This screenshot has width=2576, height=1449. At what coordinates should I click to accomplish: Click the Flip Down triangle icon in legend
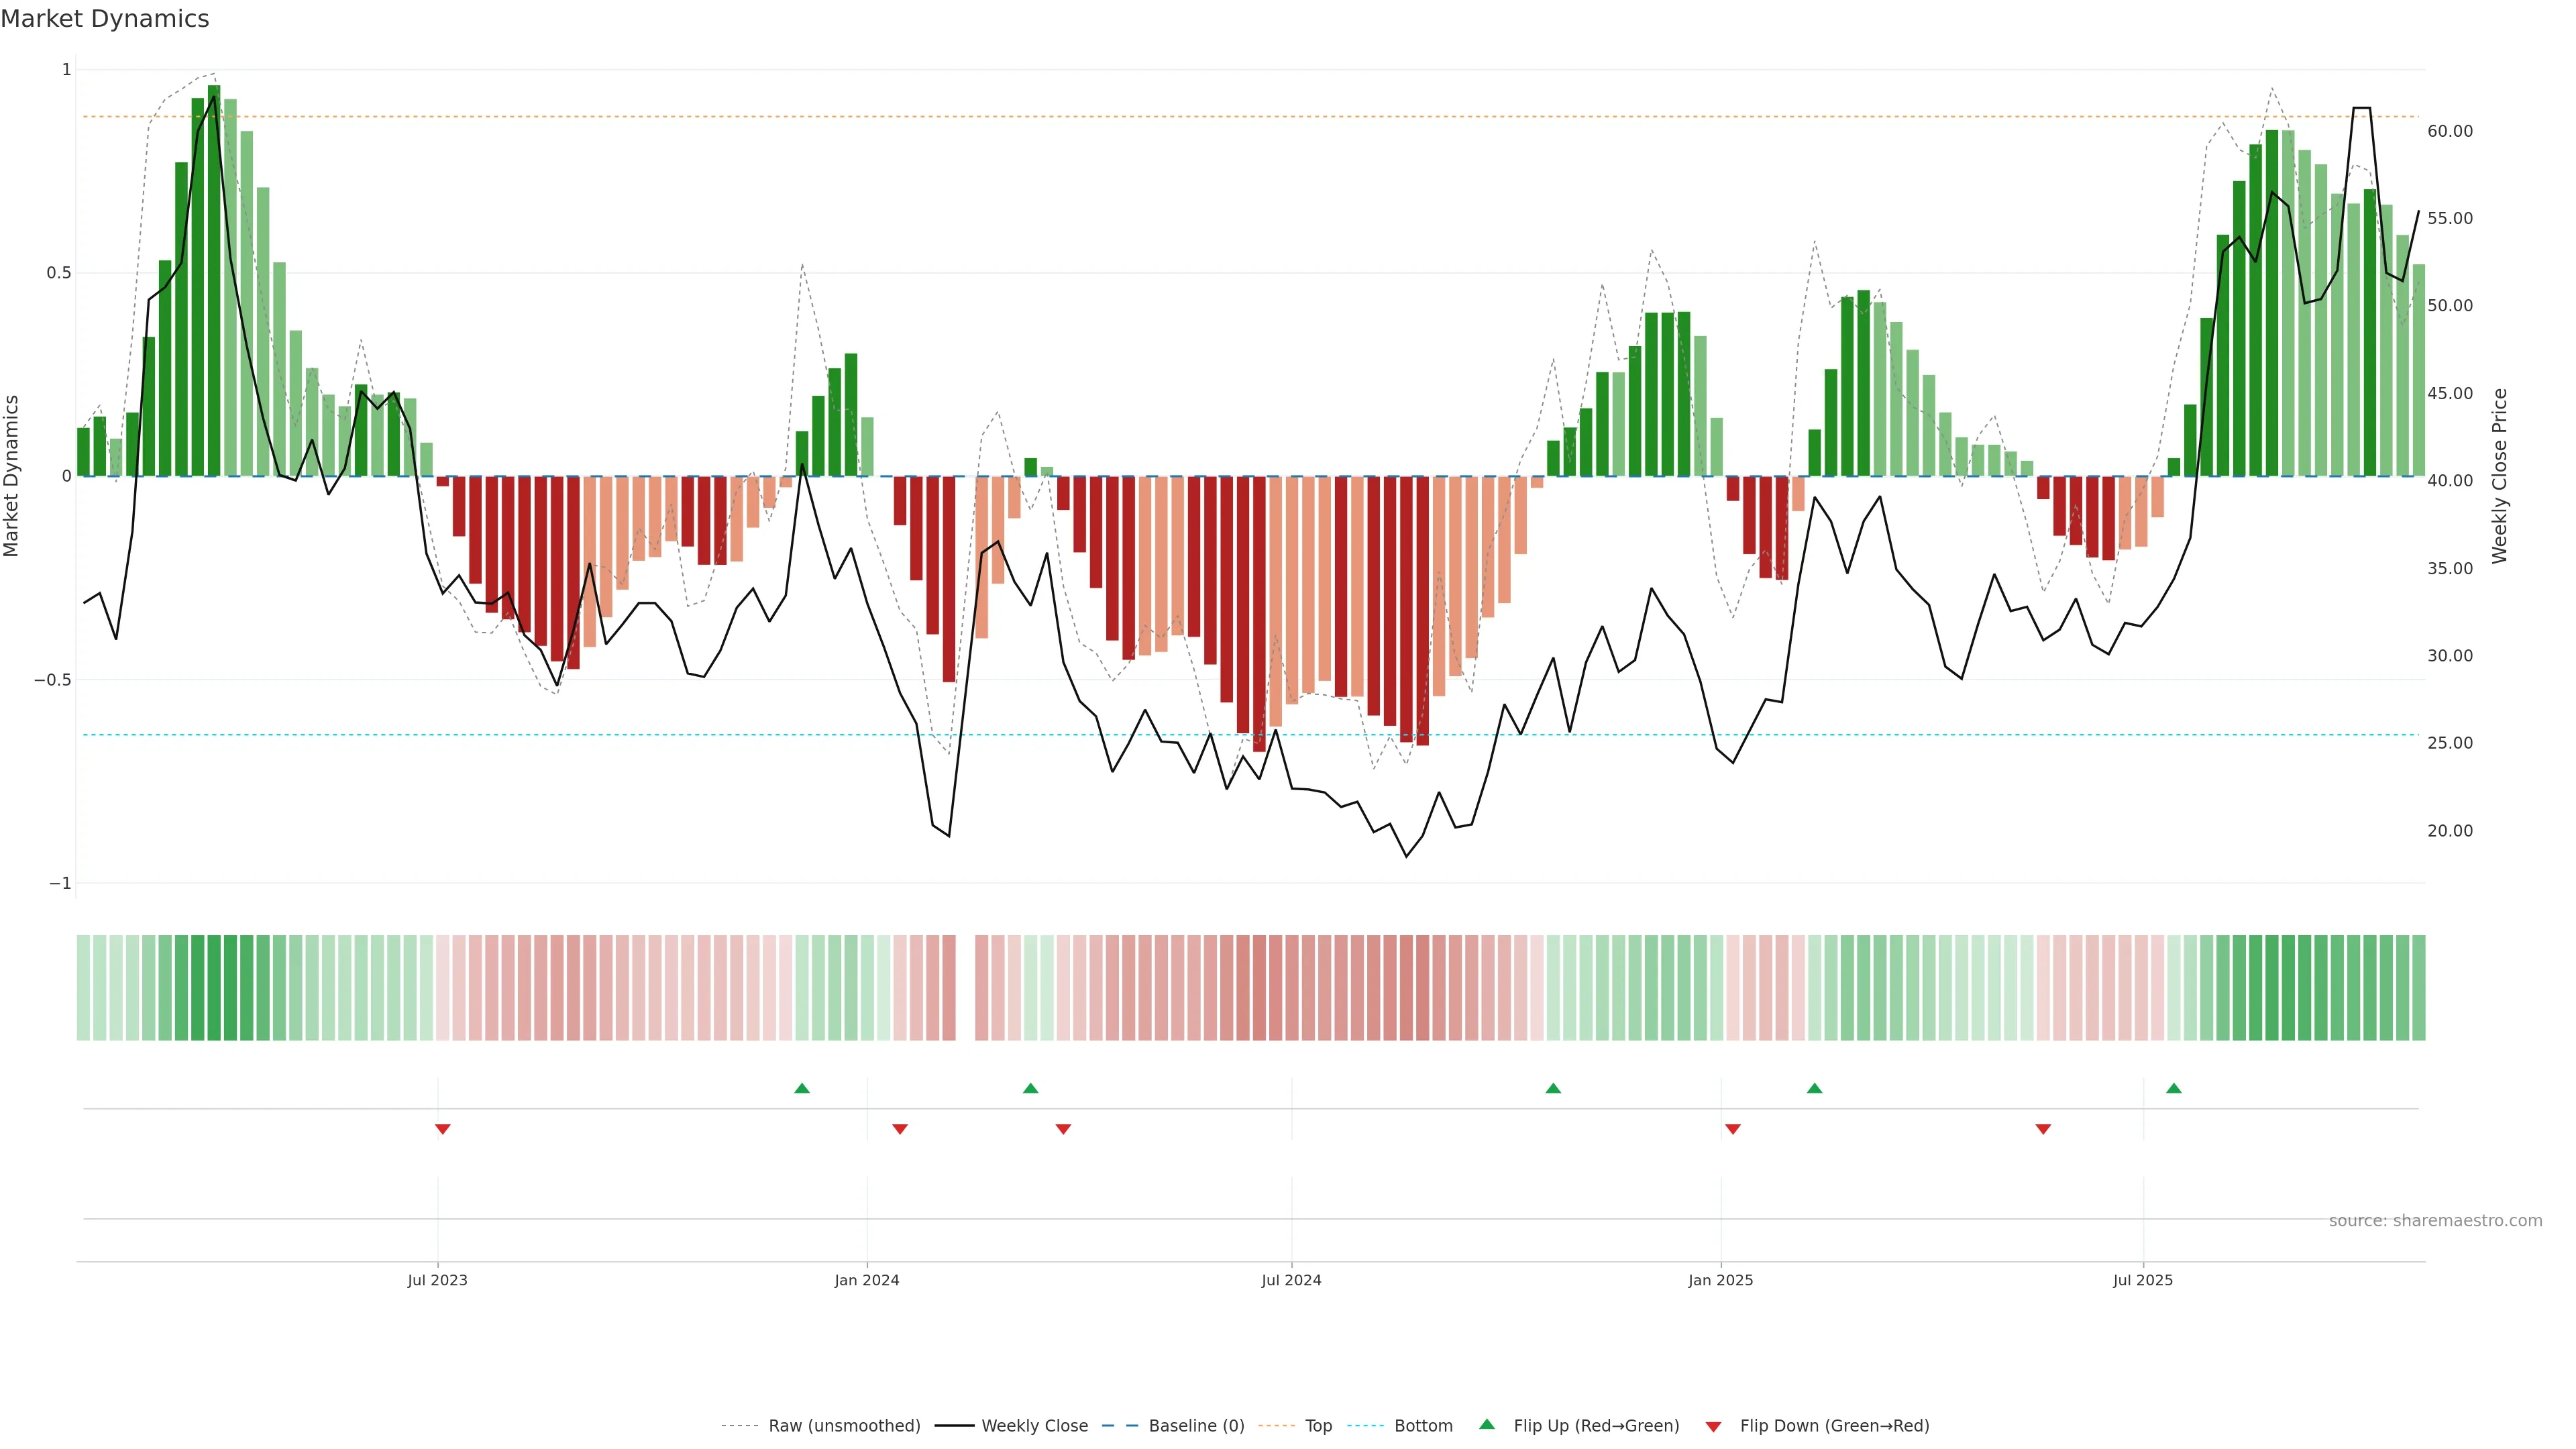point(1713,1427)
